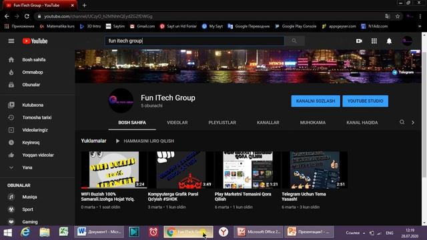Launch Internet Explorer from taskbar
The image size is (427, 240).
pyautogui.click(x=25, y=232)
